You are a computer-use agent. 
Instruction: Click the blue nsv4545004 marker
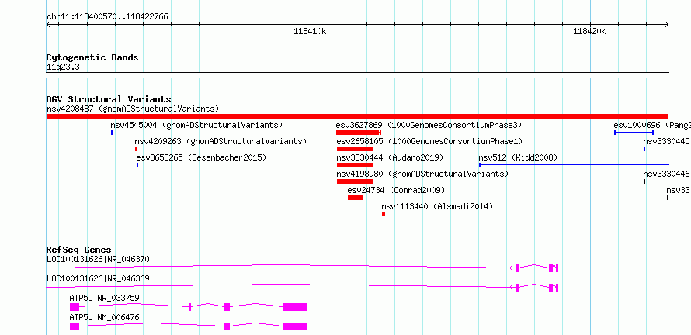[112, 133]
